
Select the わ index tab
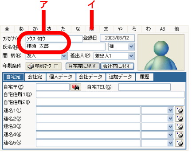tap(149, 29)
